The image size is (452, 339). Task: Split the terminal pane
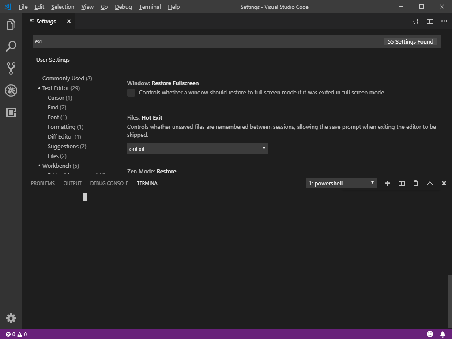coord(401,183)
